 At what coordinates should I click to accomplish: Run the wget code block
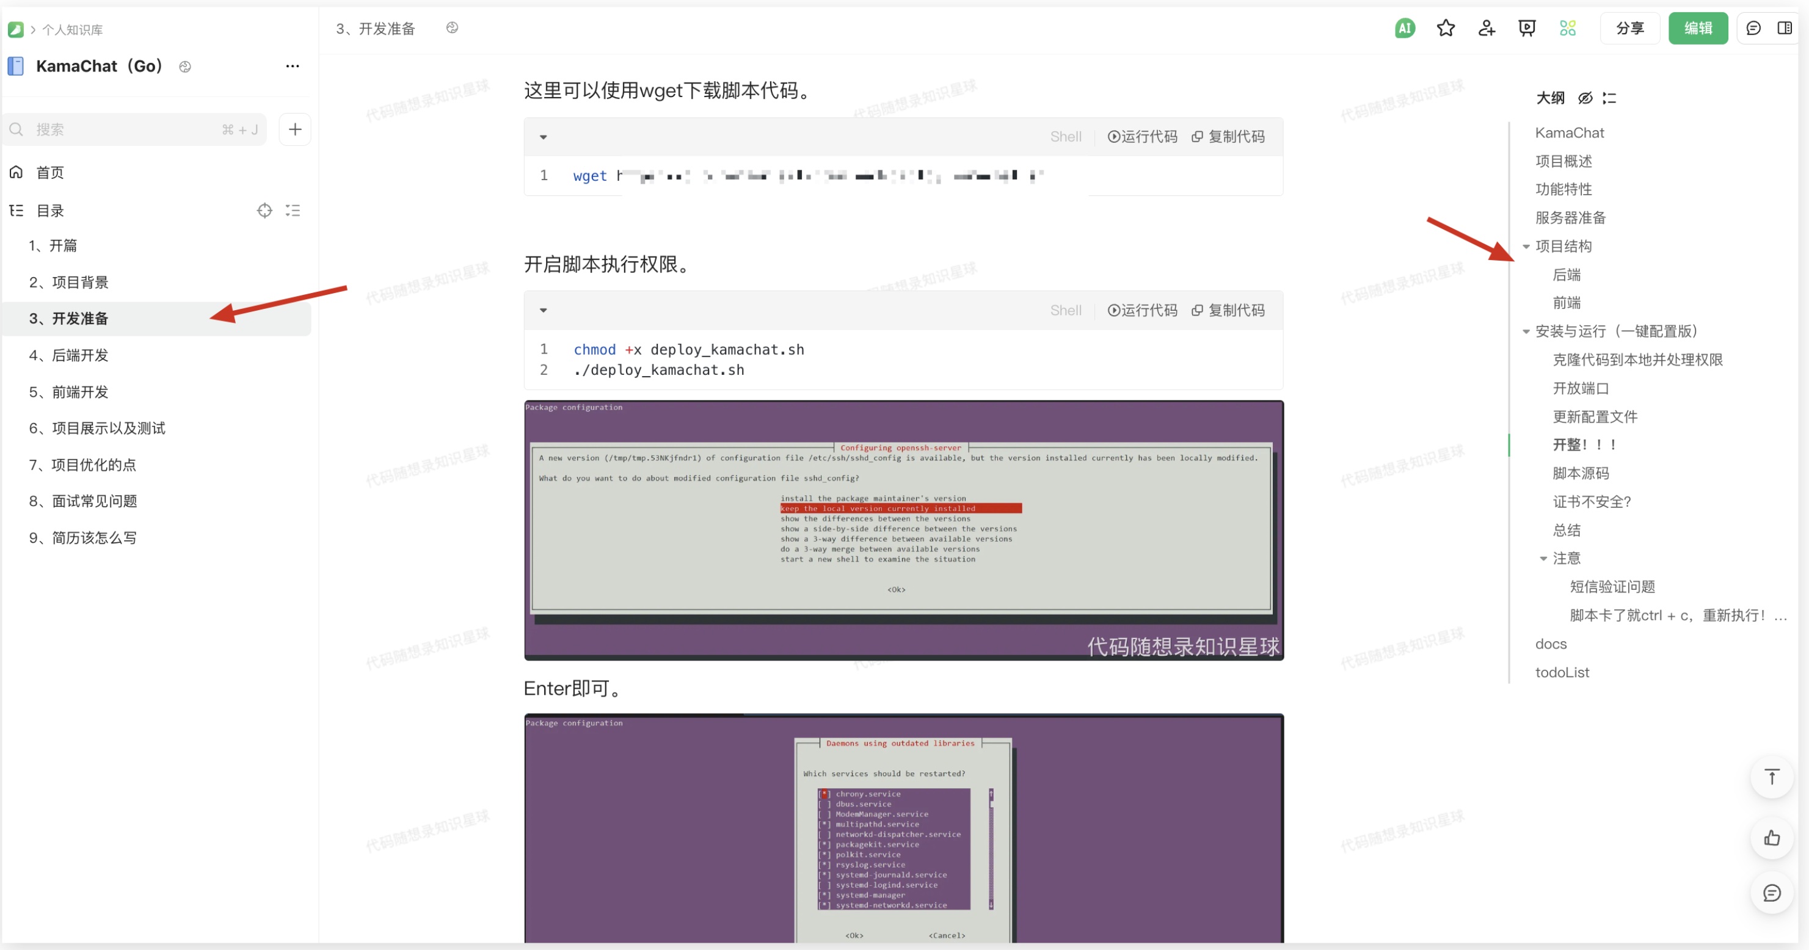tap(1142, 137)
